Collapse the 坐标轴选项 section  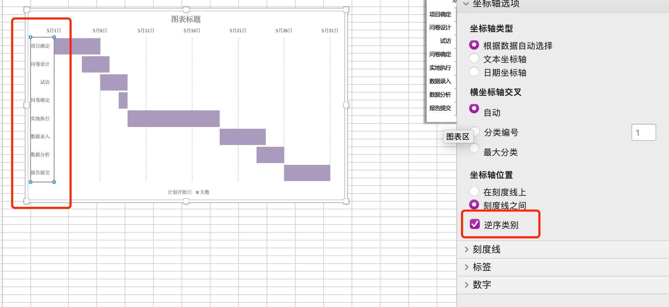click(x=466, y=4)
